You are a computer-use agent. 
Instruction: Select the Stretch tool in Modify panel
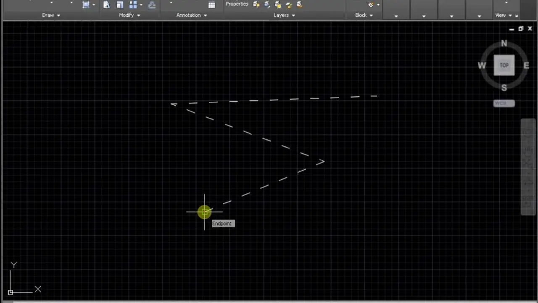point(106,5)
